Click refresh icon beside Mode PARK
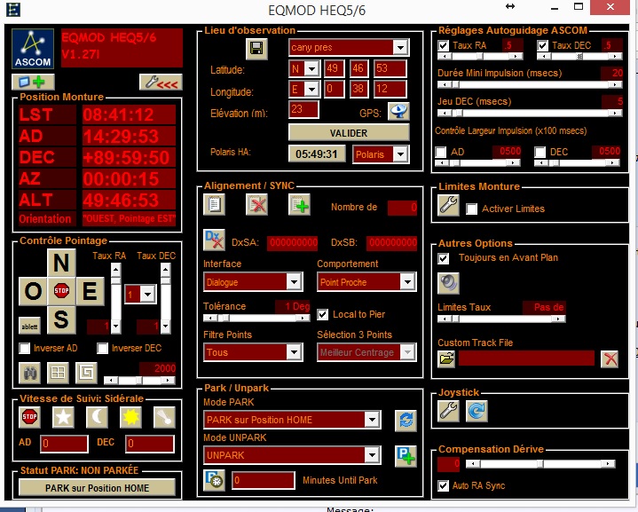The height and width of the screenshot is (512, 638). click(x=406, y=421)
